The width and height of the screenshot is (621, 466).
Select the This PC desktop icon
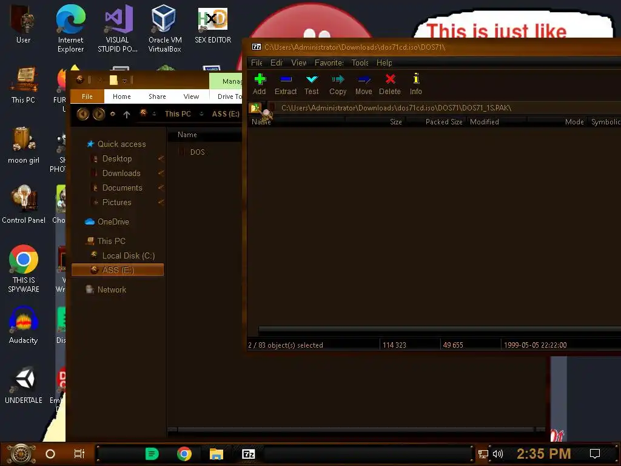coord(24,85)
